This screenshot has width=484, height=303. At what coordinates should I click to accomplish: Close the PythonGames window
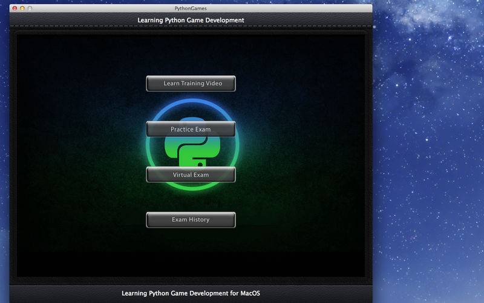click(15, 8)
